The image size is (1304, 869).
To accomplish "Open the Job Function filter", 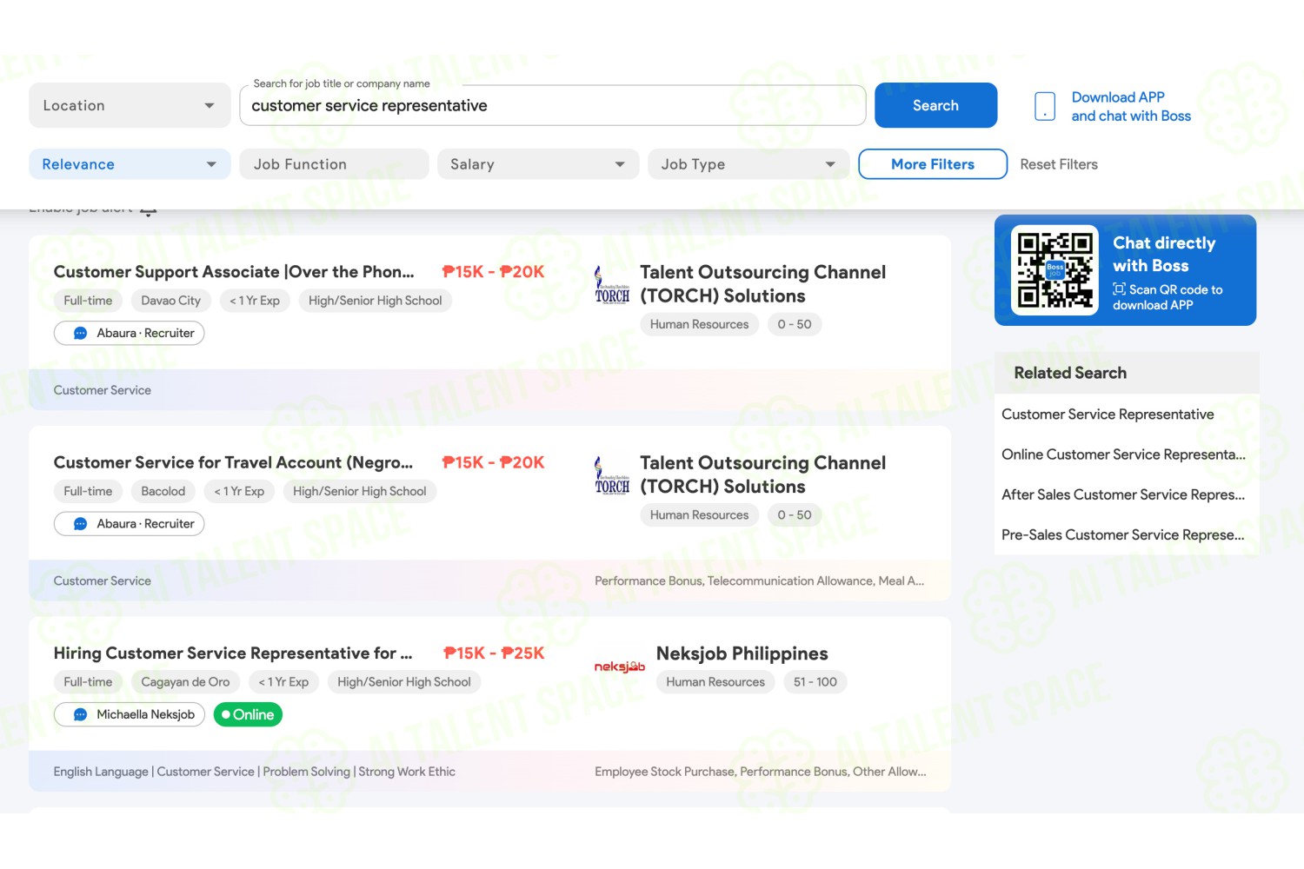I will (334, 164).
